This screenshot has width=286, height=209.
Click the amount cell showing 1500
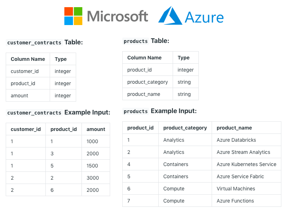92,166
